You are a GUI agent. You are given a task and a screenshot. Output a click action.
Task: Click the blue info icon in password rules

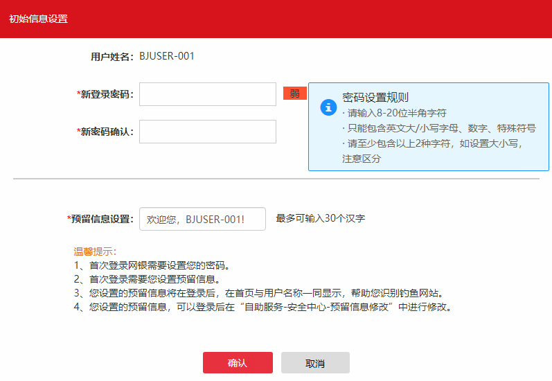328,107
